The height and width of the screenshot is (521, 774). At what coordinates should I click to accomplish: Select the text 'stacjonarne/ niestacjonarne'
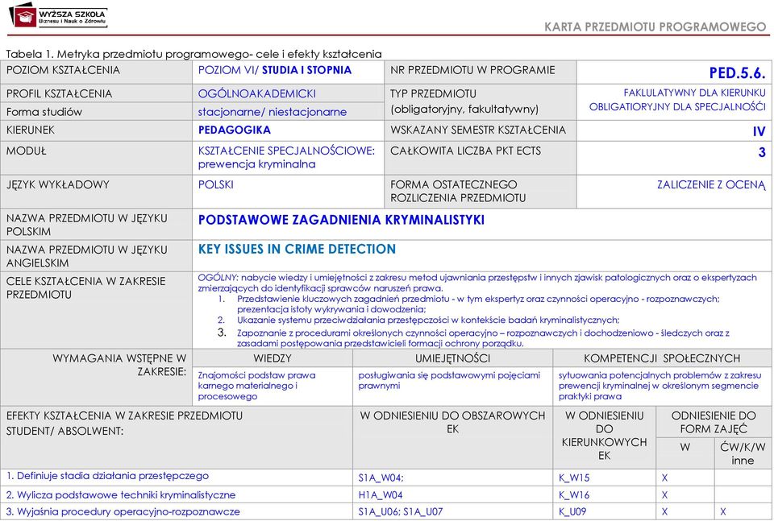[x=272, y=112]
